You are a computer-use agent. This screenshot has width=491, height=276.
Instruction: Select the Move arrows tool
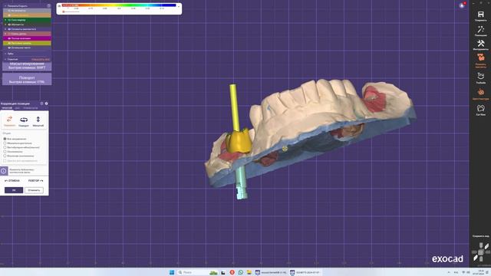point(9,120)
